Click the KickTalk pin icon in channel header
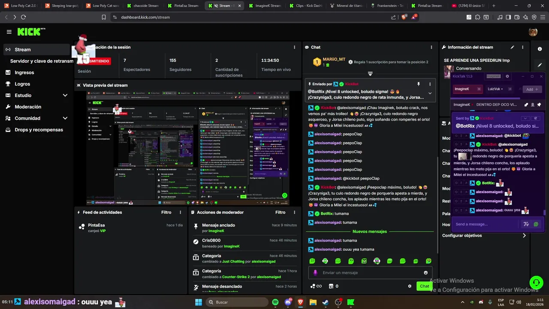The image size is (549, 309). (539, 104)
